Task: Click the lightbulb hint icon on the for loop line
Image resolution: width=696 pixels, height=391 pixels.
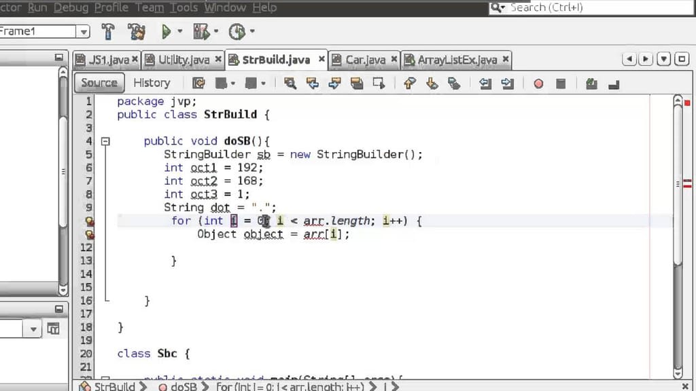Action: 89,221
